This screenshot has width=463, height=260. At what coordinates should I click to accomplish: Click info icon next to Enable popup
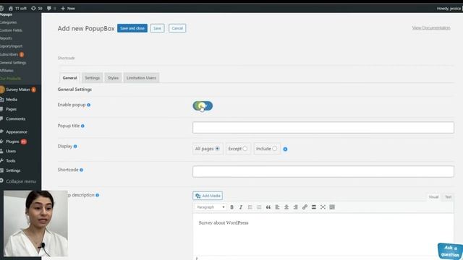tap(88, 105)
